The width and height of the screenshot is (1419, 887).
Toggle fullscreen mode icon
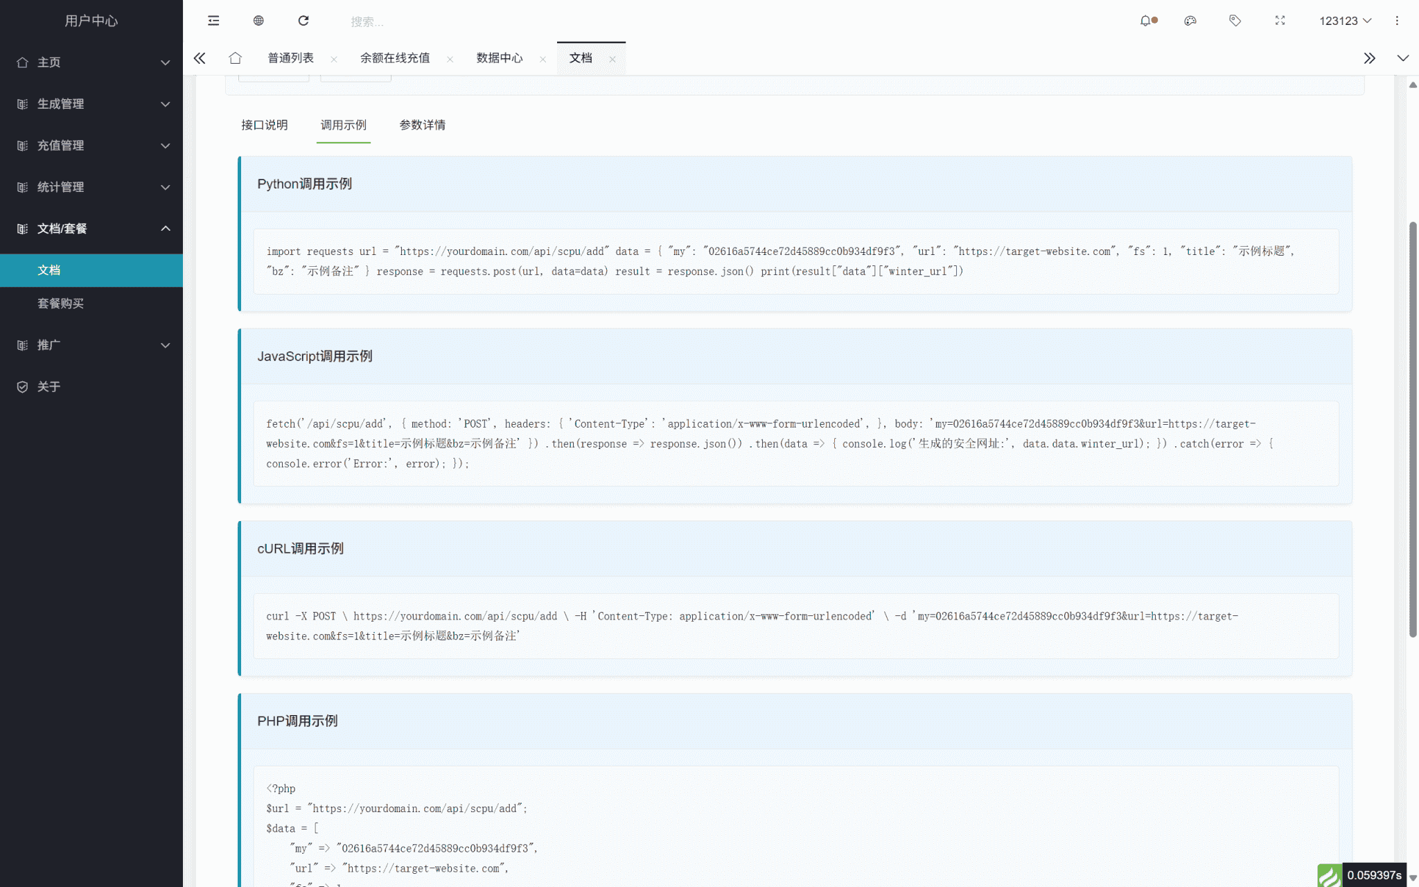(1280, 21)
